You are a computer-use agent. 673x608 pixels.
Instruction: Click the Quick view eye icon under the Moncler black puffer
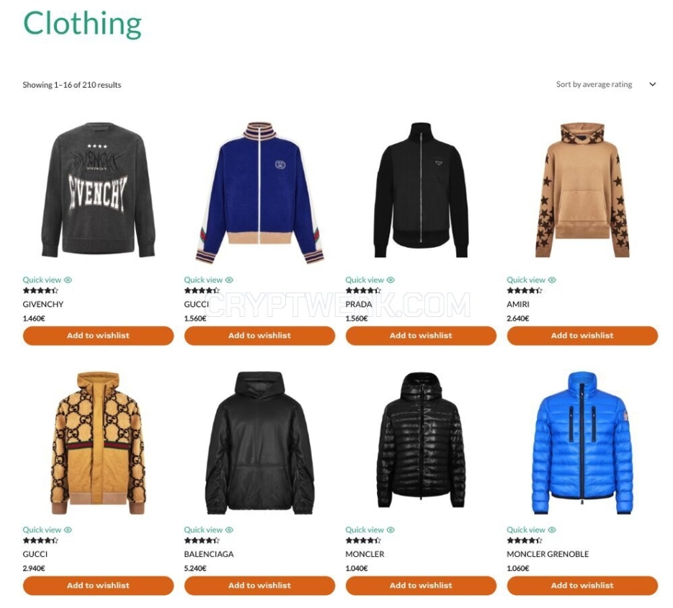point(391,530)
